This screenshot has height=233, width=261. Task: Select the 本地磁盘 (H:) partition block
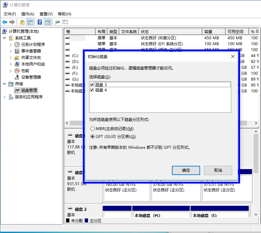click(161, 211)
